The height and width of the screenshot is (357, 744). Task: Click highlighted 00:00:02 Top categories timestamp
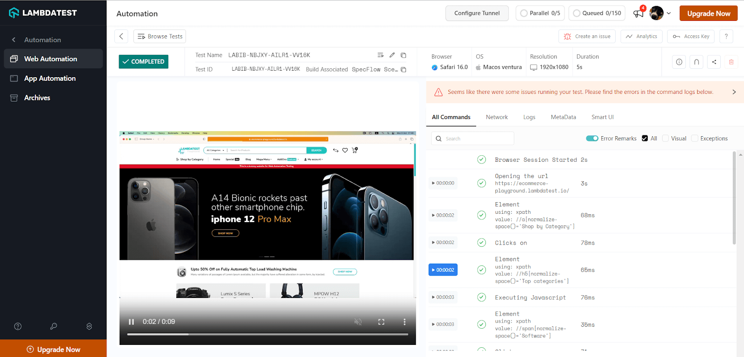pyautogui.click(x=443, y=270)
